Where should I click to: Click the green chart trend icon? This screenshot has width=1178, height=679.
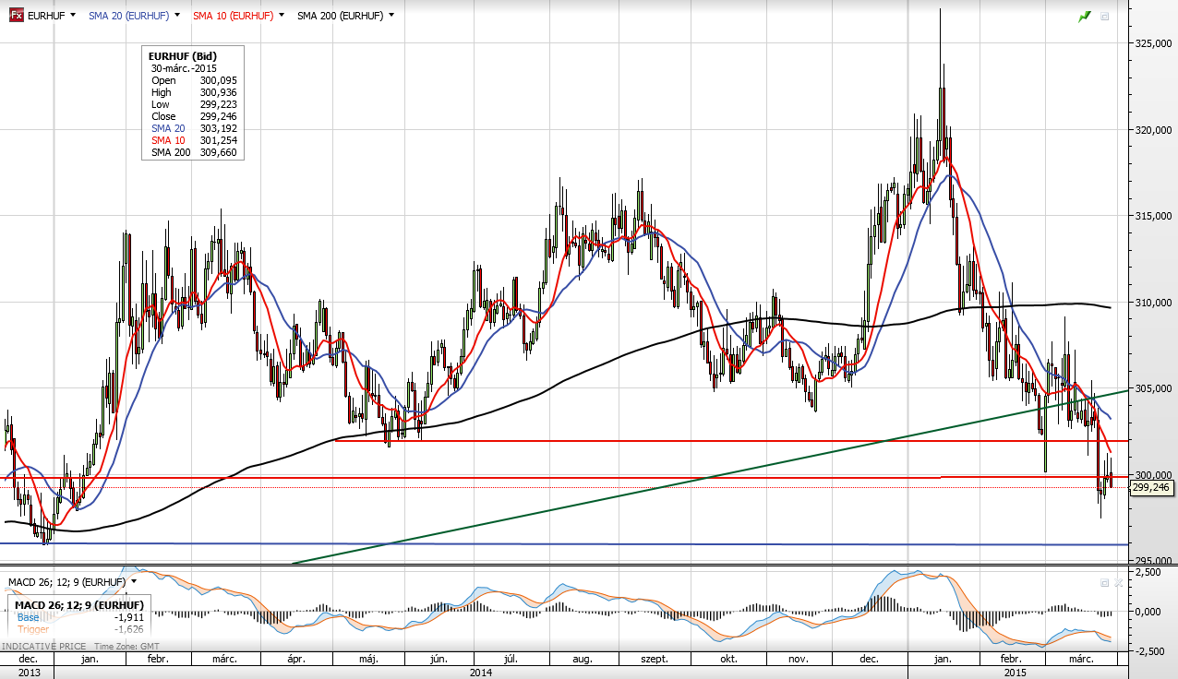tap(1085, 16)
